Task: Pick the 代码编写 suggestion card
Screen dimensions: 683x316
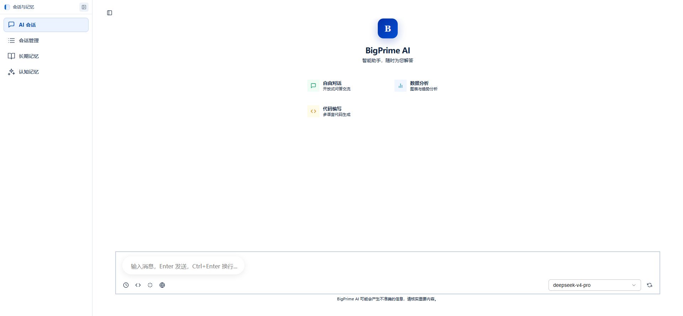Action: tap(344, 111)
